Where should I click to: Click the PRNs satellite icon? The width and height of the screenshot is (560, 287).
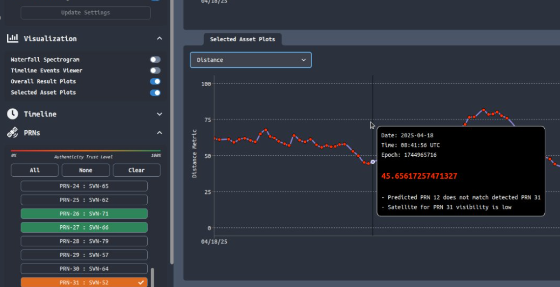(12, 133)
